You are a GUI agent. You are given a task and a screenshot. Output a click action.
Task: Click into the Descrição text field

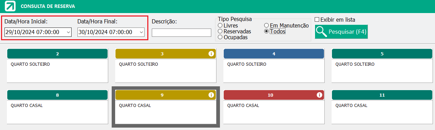click(x=182, y=33)
